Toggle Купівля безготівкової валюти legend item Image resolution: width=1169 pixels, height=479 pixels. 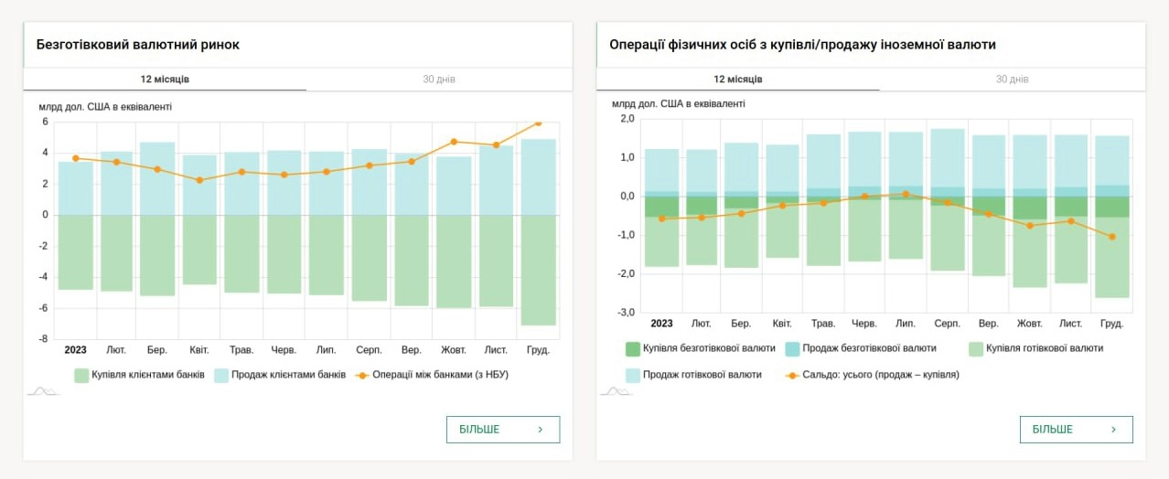pyautogui.click(x=700, y=348)
